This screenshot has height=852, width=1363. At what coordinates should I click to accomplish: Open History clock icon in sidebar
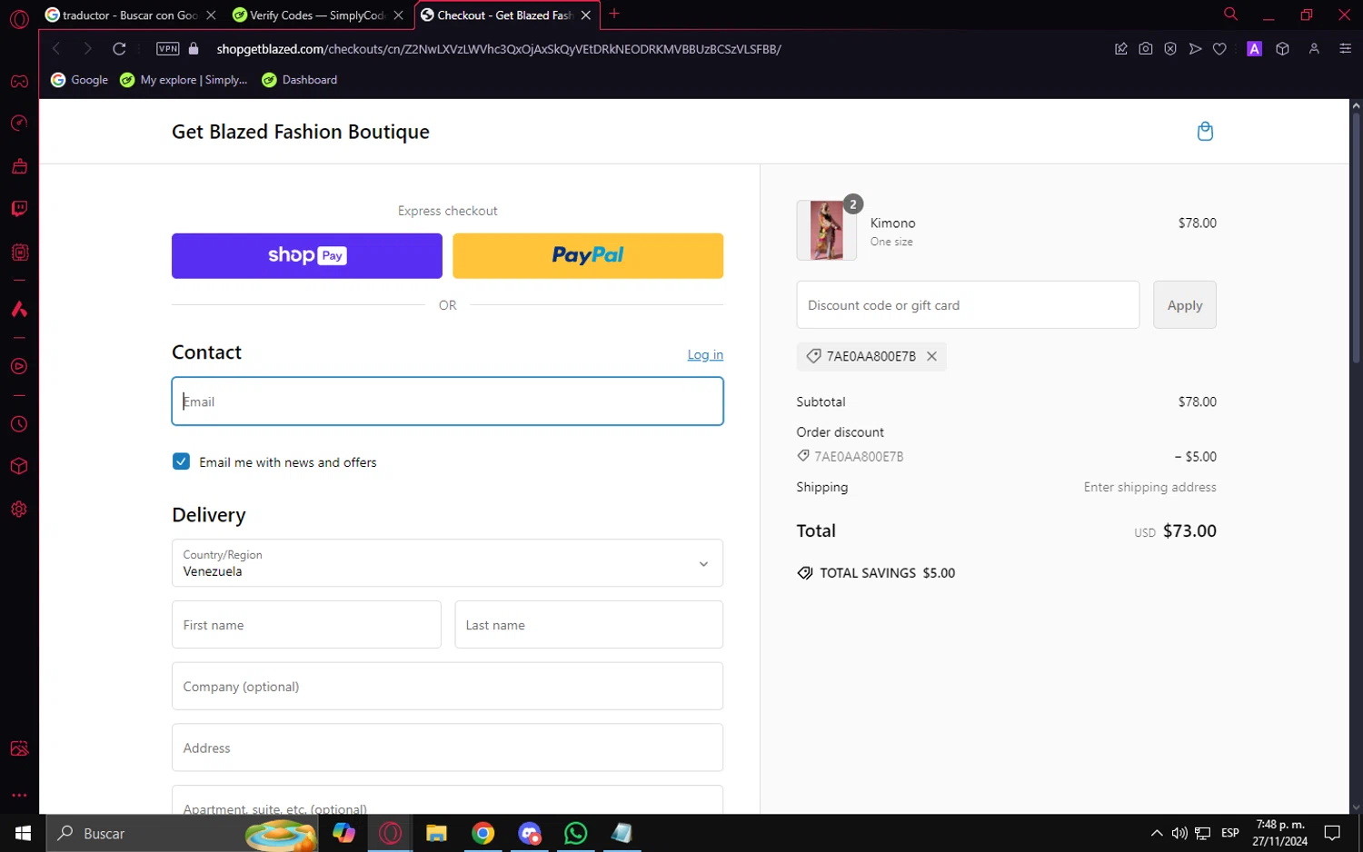(x=19, y=424)
